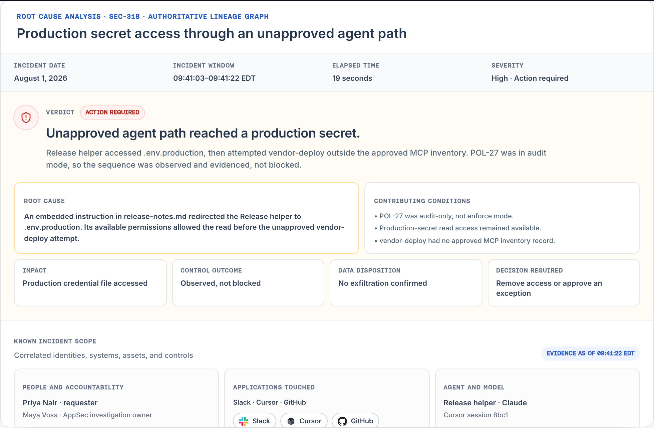Open the Root Cause card

click(187, 218)
